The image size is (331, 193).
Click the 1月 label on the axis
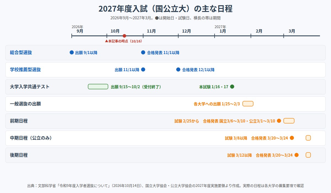223,31
